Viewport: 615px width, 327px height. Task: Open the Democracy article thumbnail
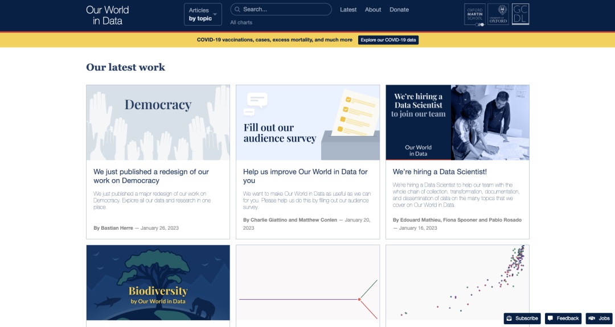[158, 122]
